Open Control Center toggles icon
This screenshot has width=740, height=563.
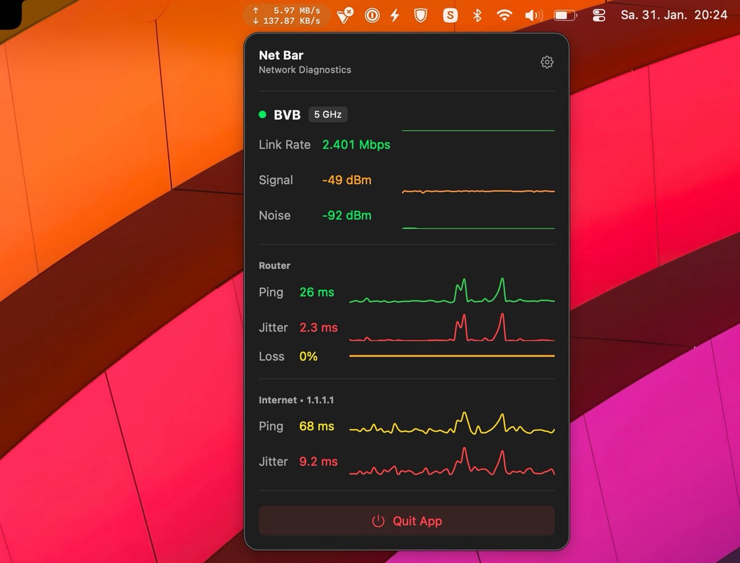point(599,15)
